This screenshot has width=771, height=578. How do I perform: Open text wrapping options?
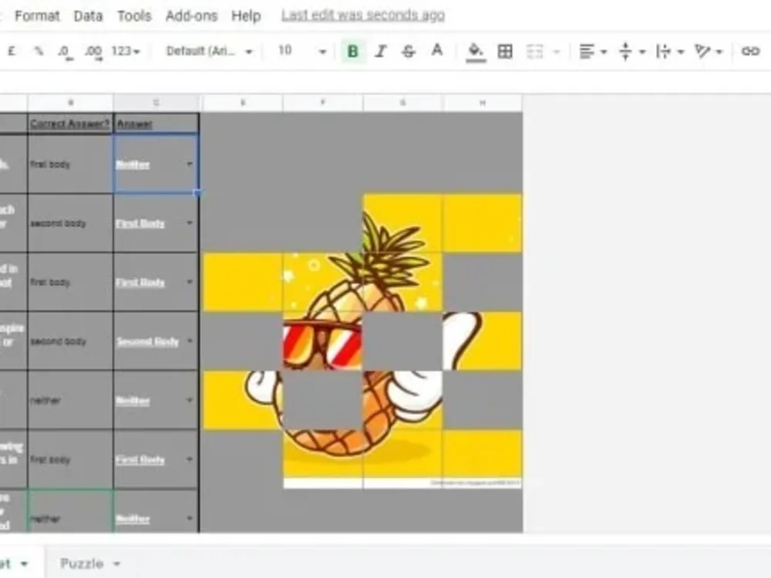(x=670, y=51)
